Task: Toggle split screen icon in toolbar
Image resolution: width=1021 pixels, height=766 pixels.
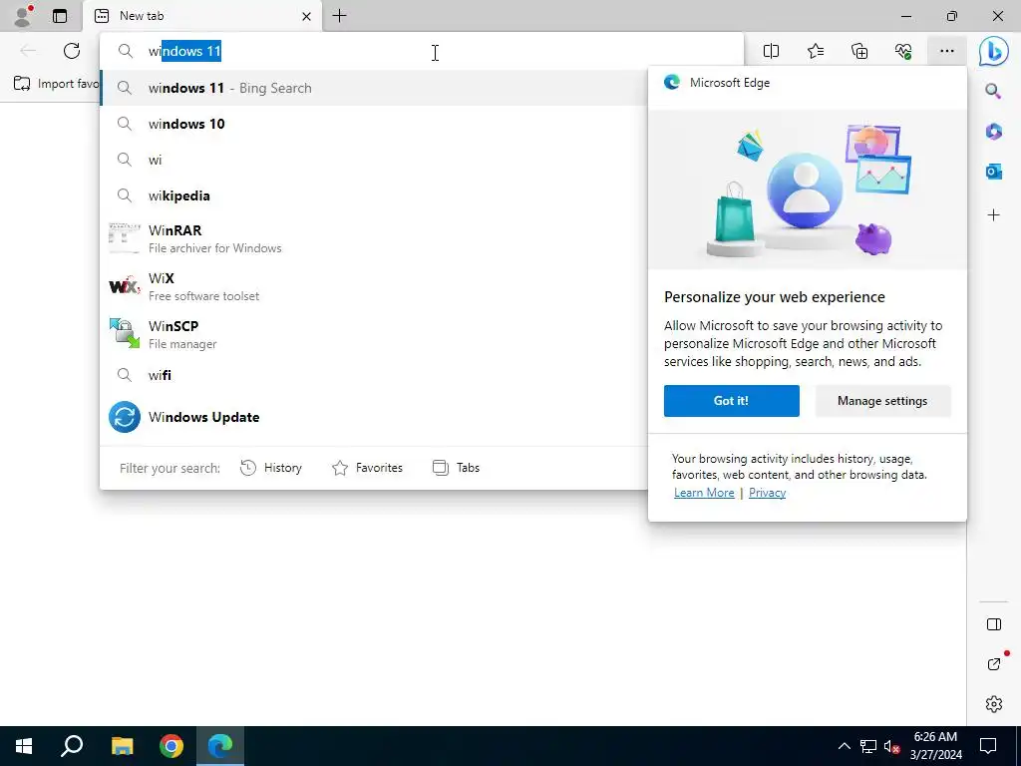Action: [x=771, y=51]
